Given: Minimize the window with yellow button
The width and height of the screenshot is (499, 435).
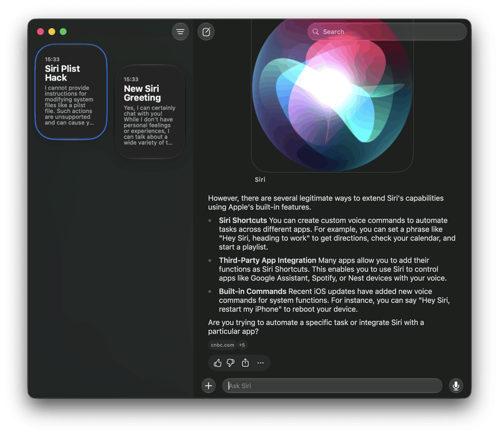Looking at the screenshot, I should click(52, 32).
